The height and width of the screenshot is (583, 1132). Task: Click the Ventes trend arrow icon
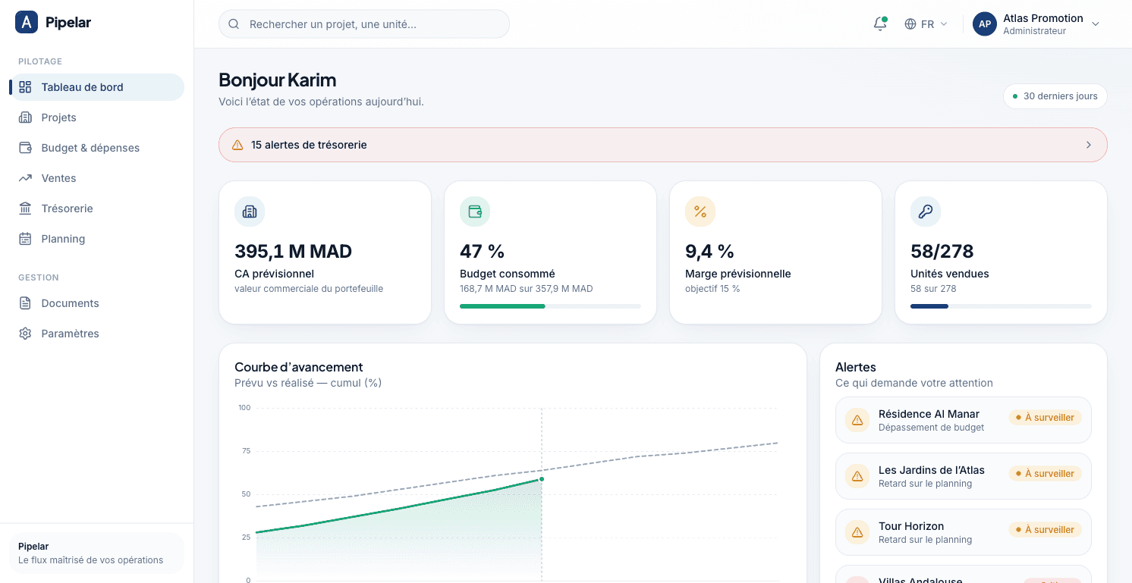click(25, 178)
